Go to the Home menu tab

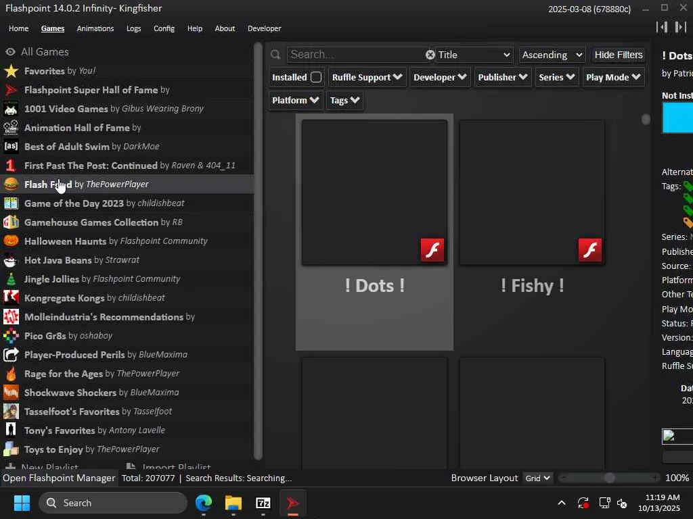click(x=18, y=28)
